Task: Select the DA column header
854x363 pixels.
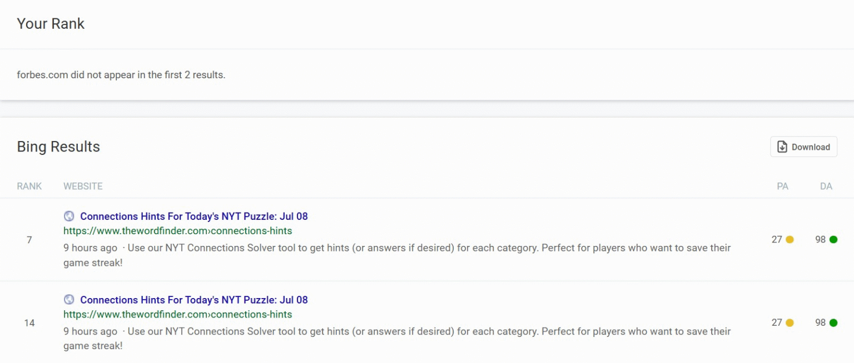Action: (826, 186)
